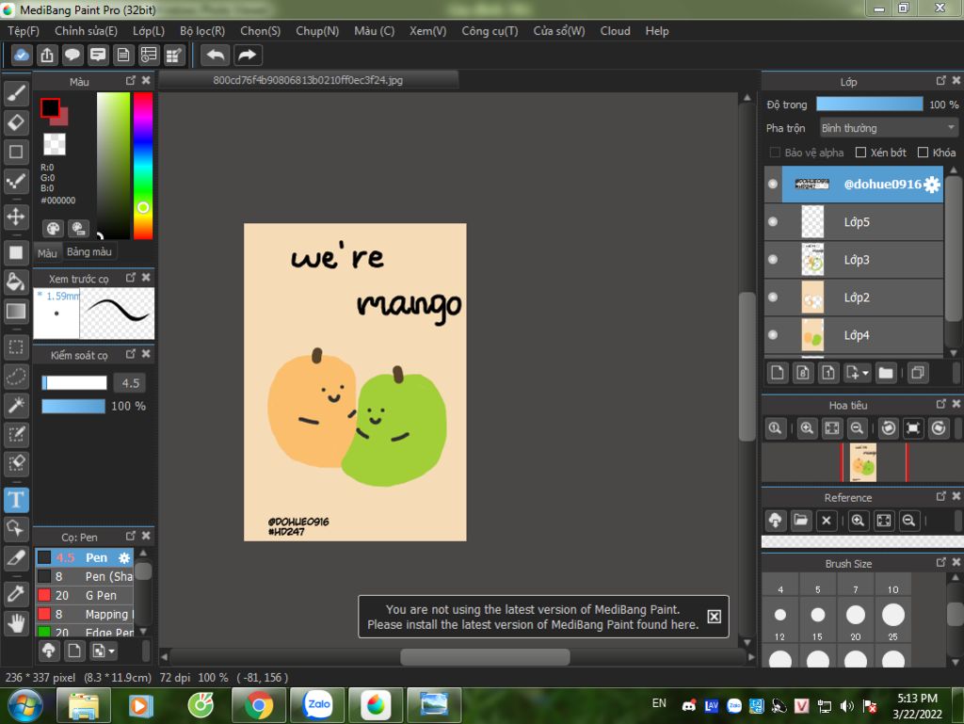Image resolution: width=964 pixels, height=724 pixels.
Task: Select the G Pen brush
Action: pyautogui.click(x=84, y=596)
